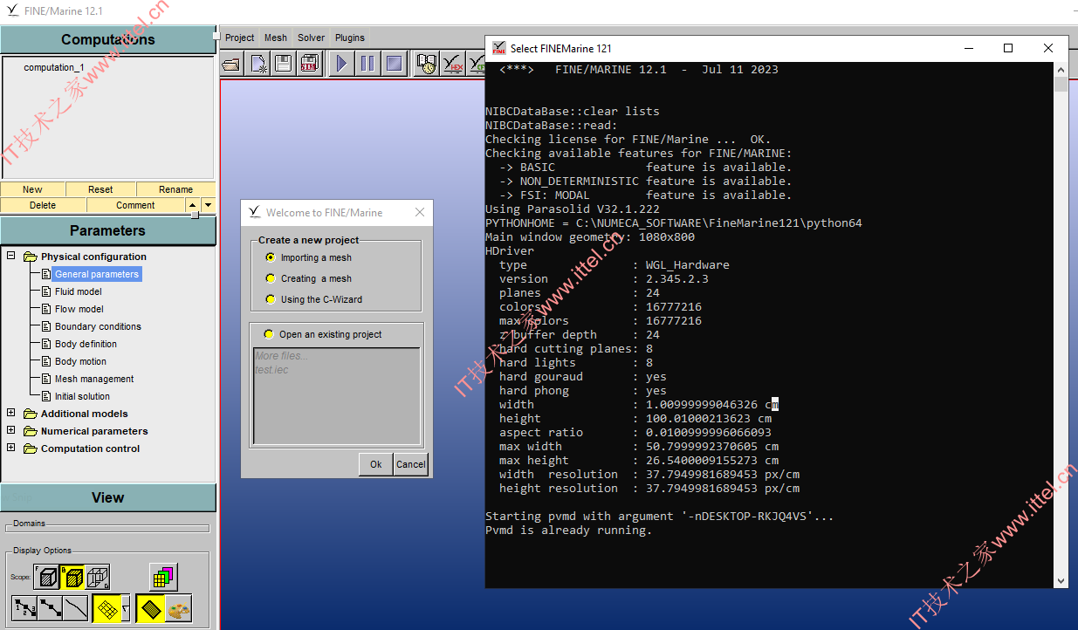1078x630 pixels.
Task: Click the up arrow beside Comment button
Action: pos(193,205)
